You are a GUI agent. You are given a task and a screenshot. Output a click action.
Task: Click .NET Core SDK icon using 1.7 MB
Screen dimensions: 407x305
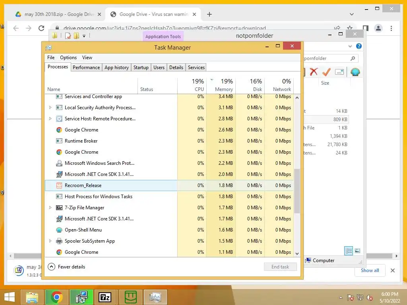point(59,219)
